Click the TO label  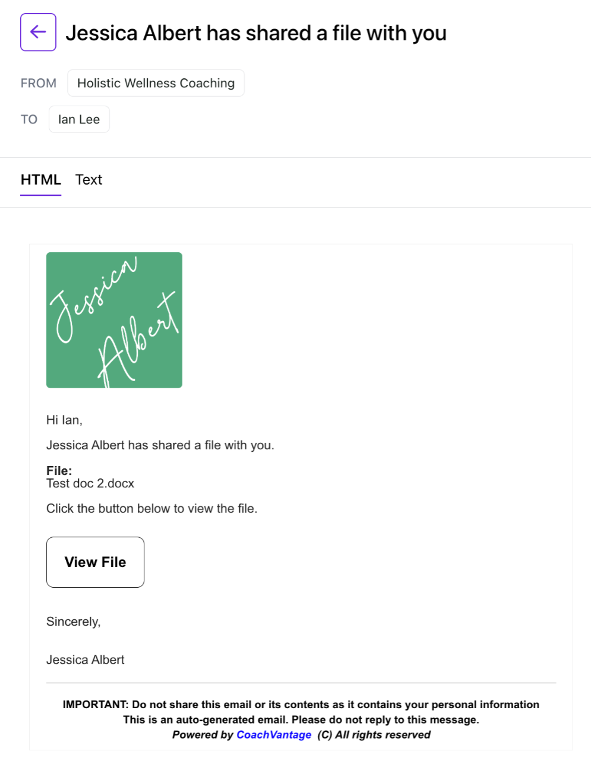click(29, 119)
